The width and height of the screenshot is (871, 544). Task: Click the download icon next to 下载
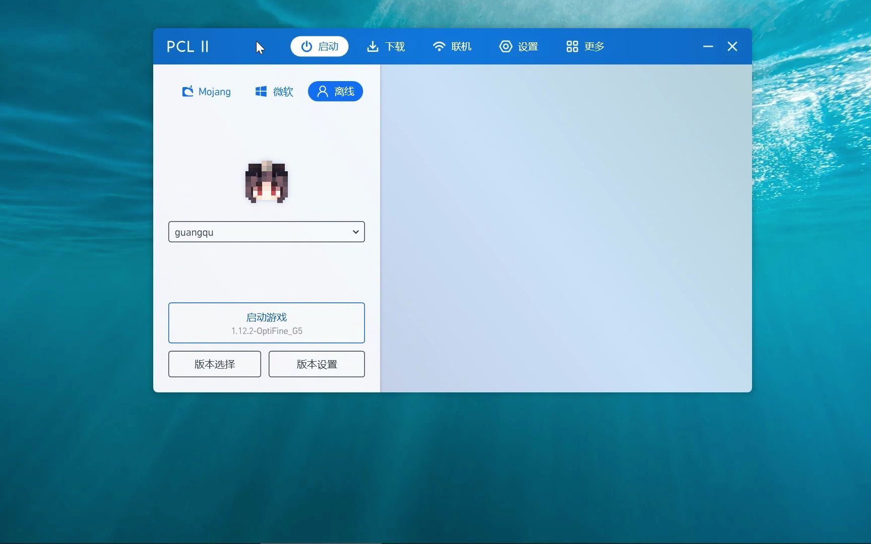(372, 46)
